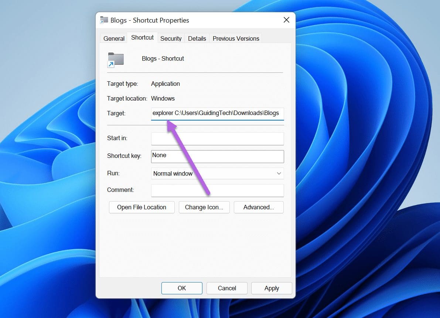Focus the Shortcut key field
This screenshot has height=318, width=440.
217,156
